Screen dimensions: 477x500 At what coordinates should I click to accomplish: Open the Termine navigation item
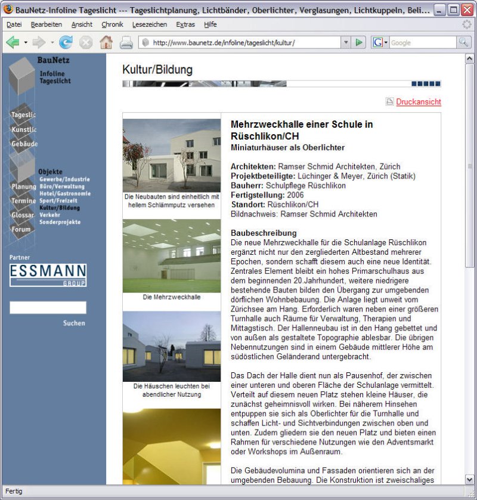pos(24,200)
